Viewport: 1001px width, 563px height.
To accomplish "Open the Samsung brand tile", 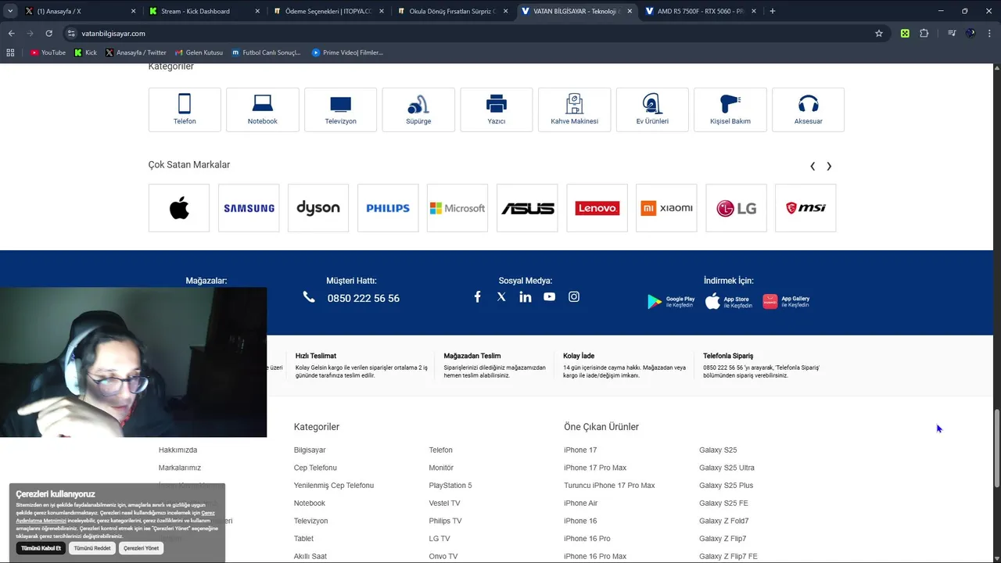I will click(249, 208).
